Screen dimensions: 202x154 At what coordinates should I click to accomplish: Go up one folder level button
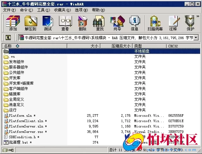(x=8, y=38)
